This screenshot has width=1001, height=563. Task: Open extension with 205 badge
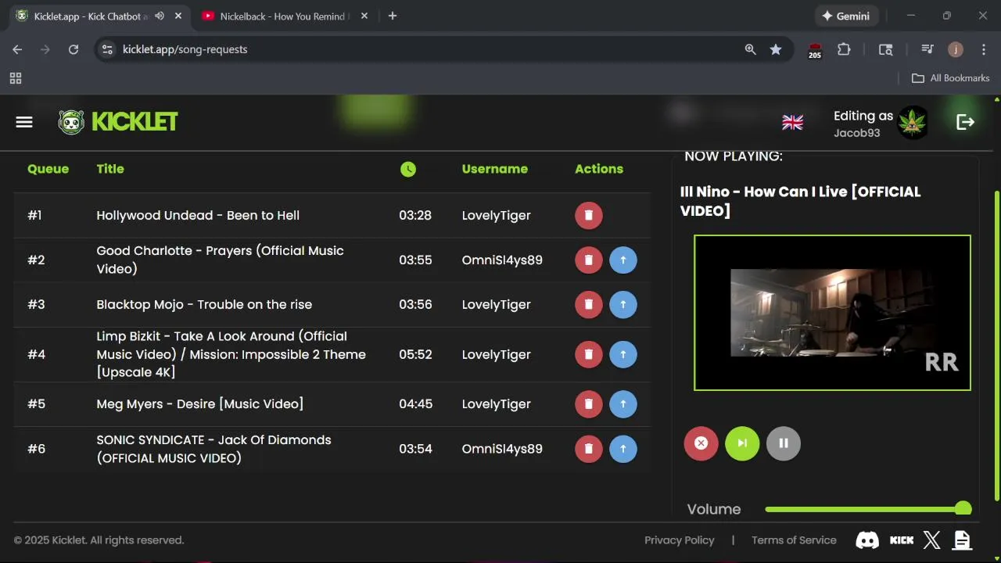point(815,51)
